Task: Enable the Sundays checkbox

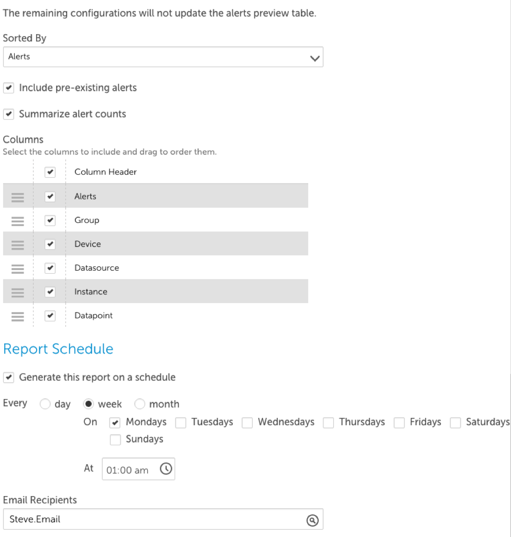Action: [115, 440]
